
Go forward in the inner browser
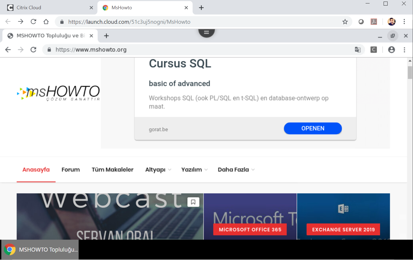tap(21, 50)
